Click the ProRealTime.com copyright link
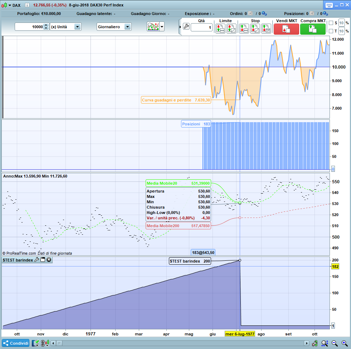The height and width of the screenshot is (349, 351). (x=19, y=253)
